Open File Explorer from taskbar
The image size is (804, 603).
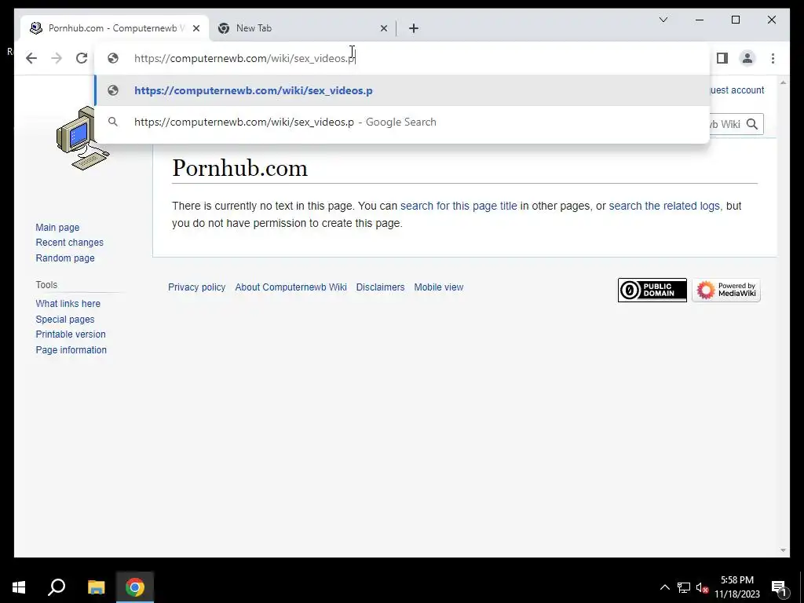96,587
